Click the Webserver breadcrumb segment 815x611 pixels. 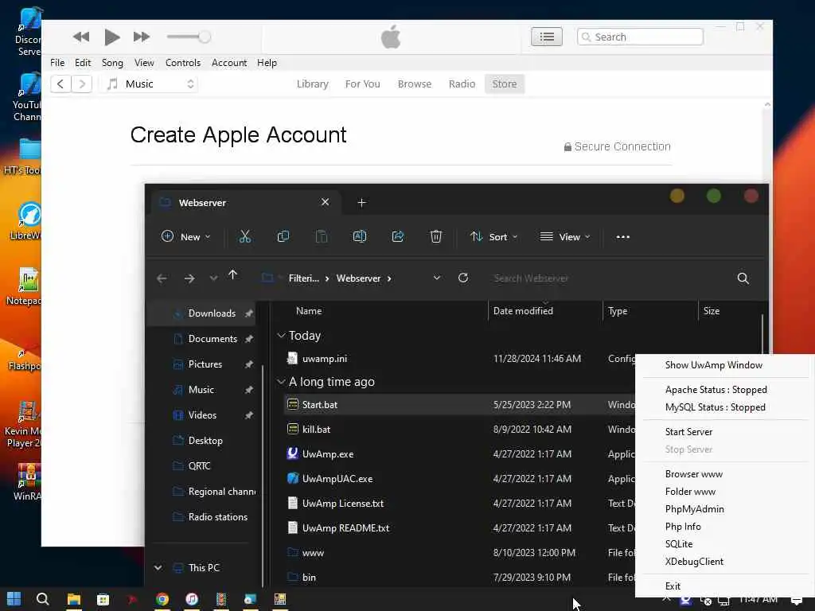(x=358, y=278)
